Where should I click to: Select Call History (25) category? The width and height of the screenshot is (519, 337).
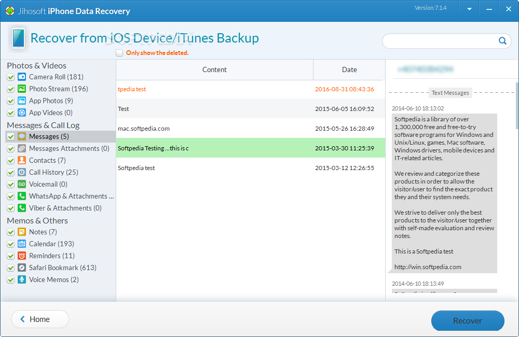point(53,172)
